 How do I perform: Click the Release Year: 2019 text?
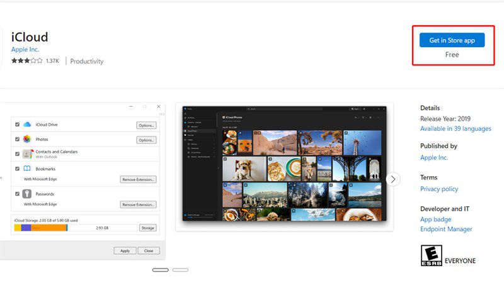[x=445, y=119]
